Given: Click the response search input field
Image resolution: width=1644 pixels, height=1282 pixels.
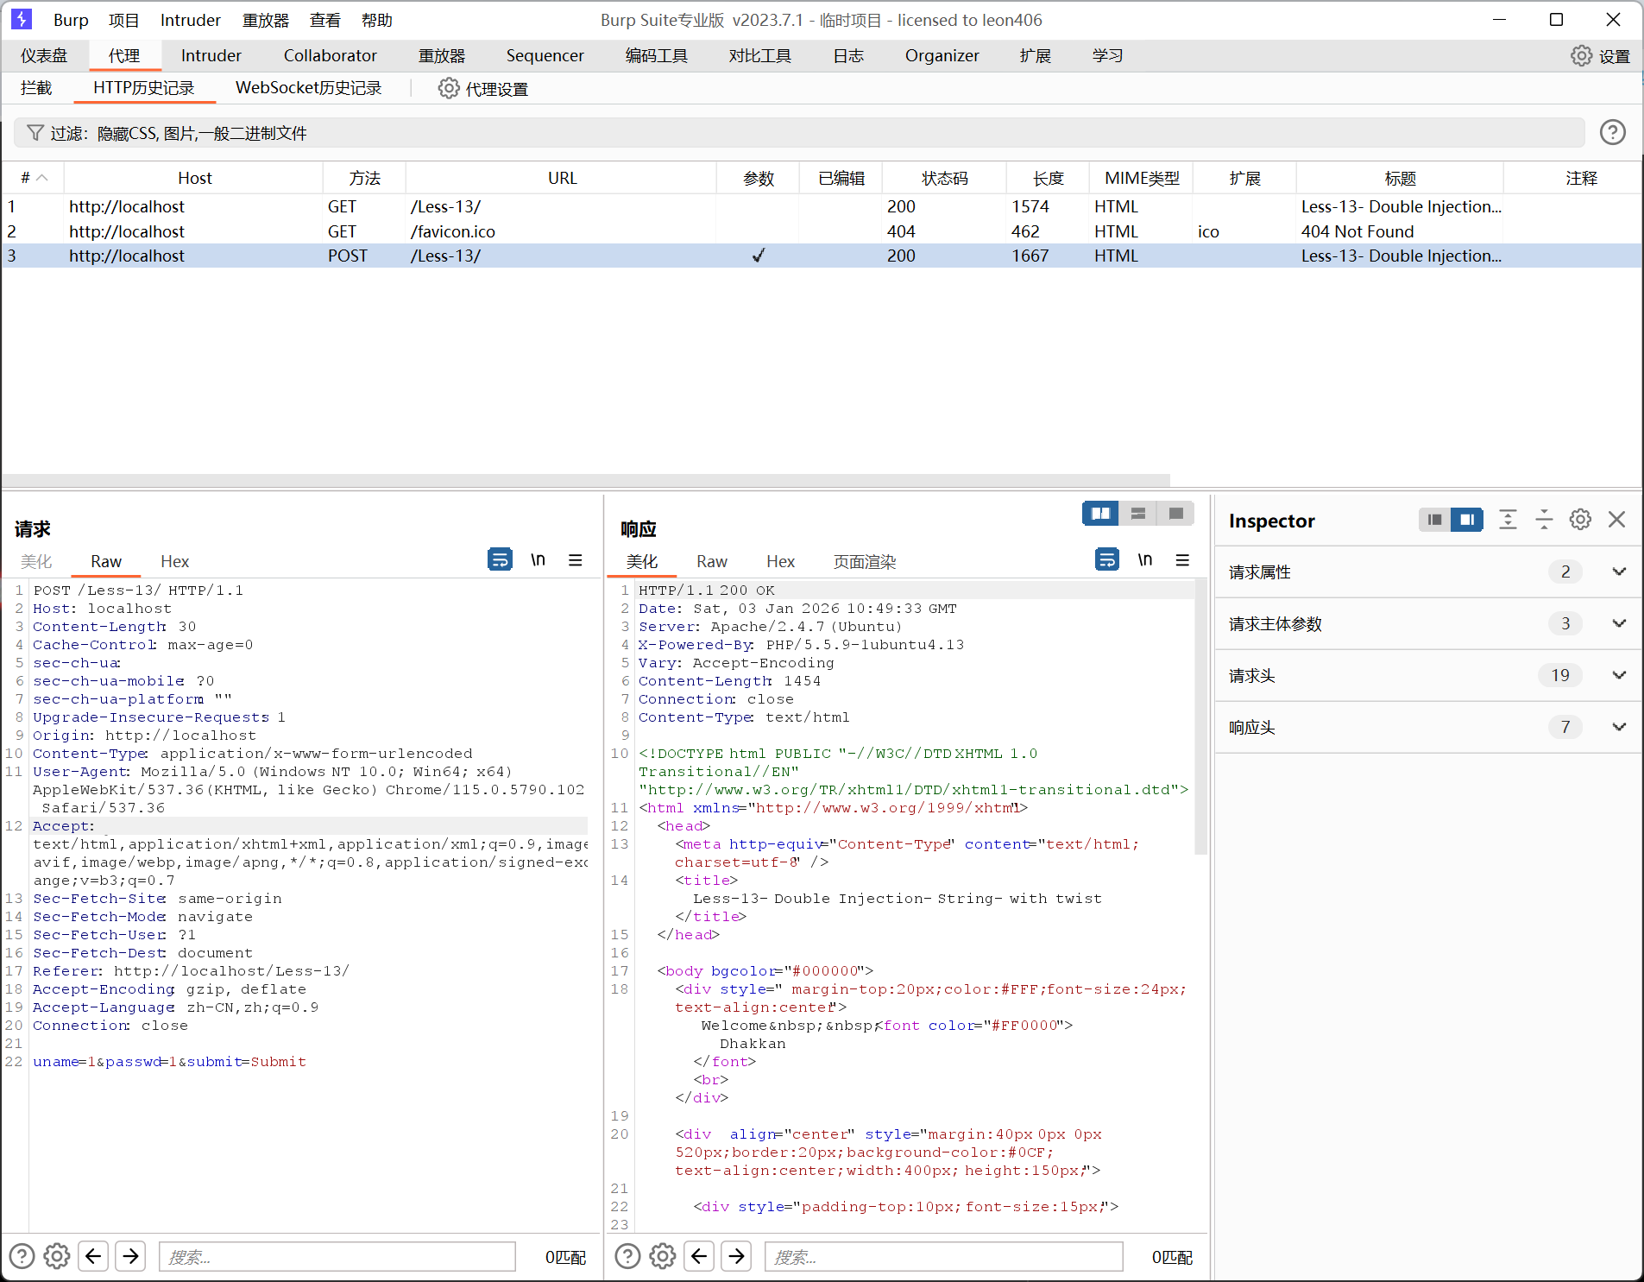Looking at the screenshot, I should (x=942, y=1257).
